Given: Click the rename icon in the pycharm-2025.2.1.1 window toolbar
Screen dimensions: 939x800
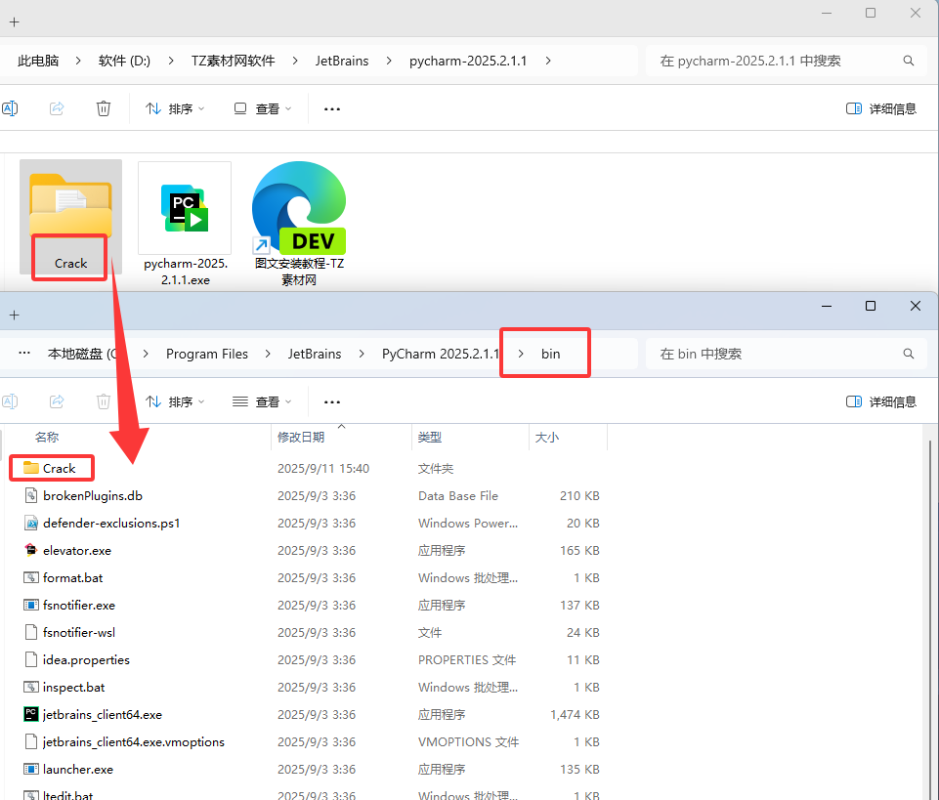Looking at the screenshot, I should [x=10, y=108].
